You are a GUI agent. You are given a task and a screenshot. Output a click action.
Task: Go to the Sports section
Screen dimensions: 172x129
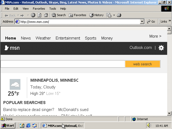pyautogui.click(x=91, y=38)
